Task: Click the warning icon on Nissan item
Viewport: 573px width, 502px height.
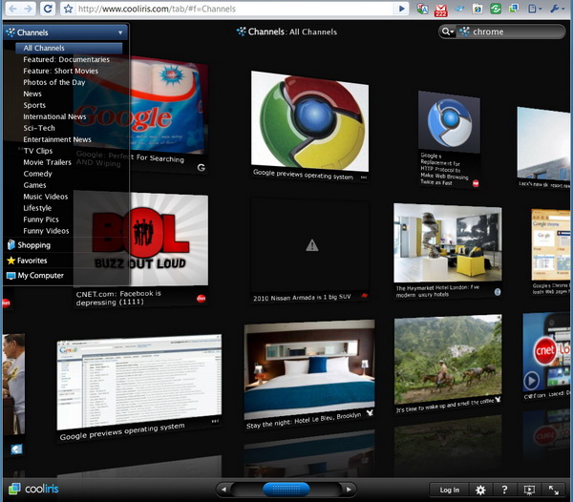Action: [x=312, y=245]
